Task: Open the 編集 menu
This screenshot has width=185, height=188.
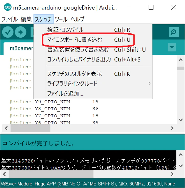Action: (x=26, y=19)
